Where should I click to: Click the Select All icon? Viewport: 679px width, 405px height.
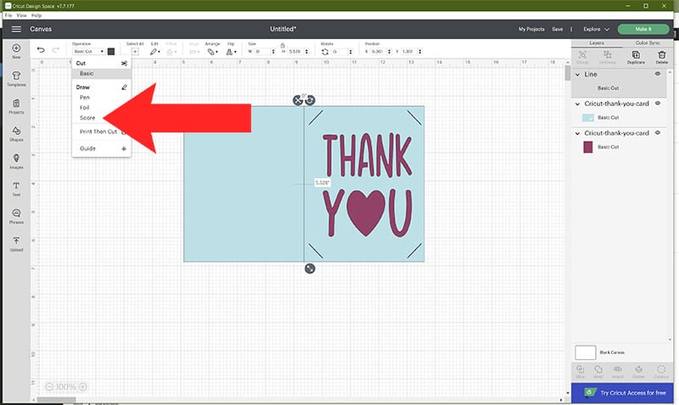(x=135, y=52)
